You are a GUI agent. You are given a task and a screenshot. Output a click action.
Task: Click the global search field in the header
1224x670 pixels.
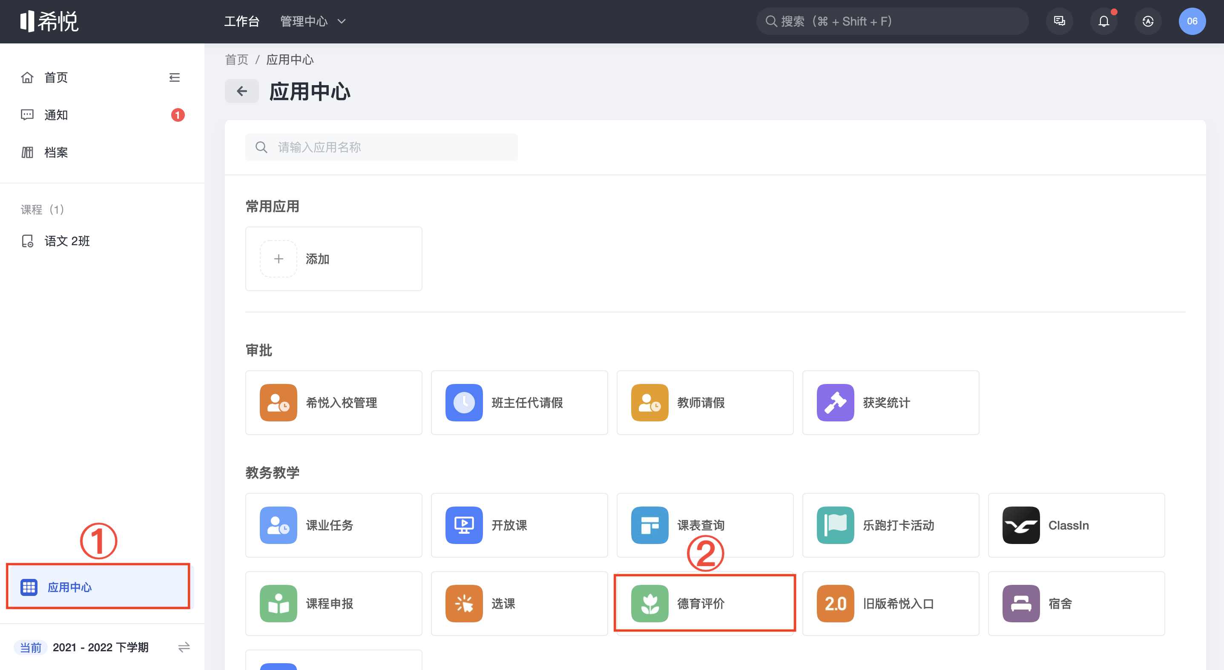click(x=892, y=21)
